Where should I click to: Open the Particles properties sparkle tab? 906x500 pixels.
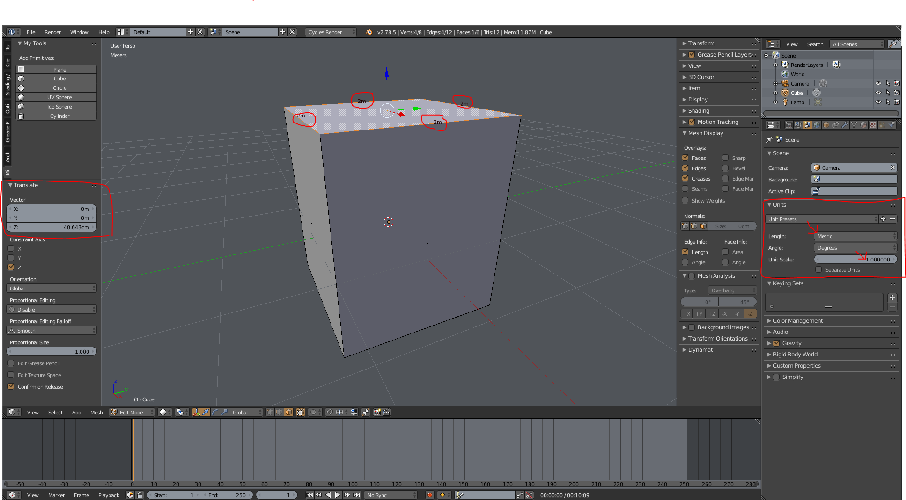[882, 125]
